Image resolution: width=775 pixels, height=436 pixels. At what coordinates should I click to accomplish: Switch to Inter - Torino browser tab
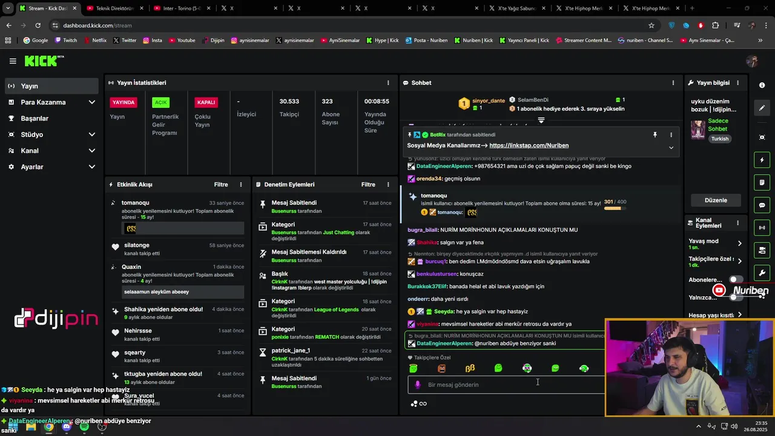182,8
